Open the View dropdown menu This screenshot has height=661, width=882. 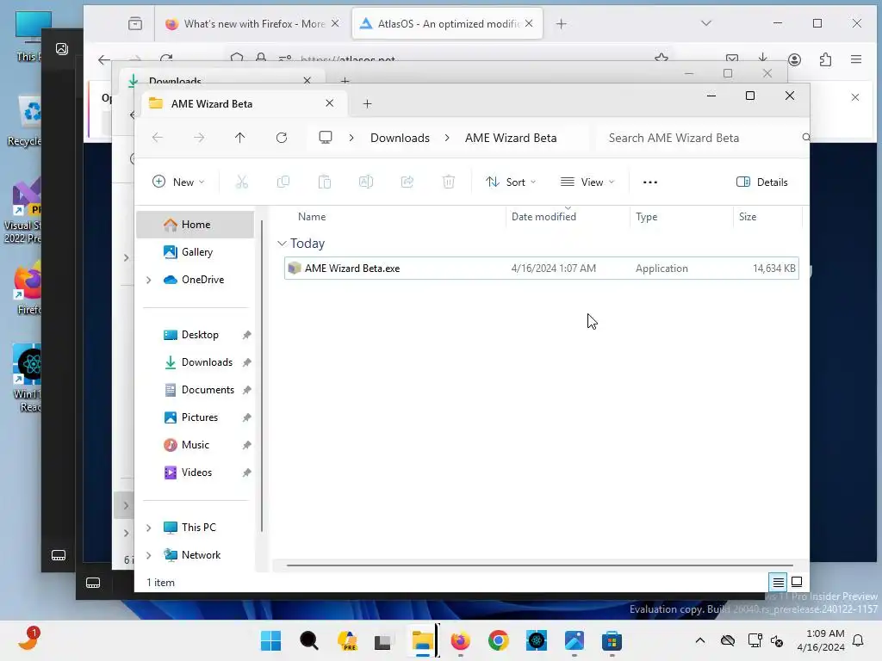coord(587,182)
